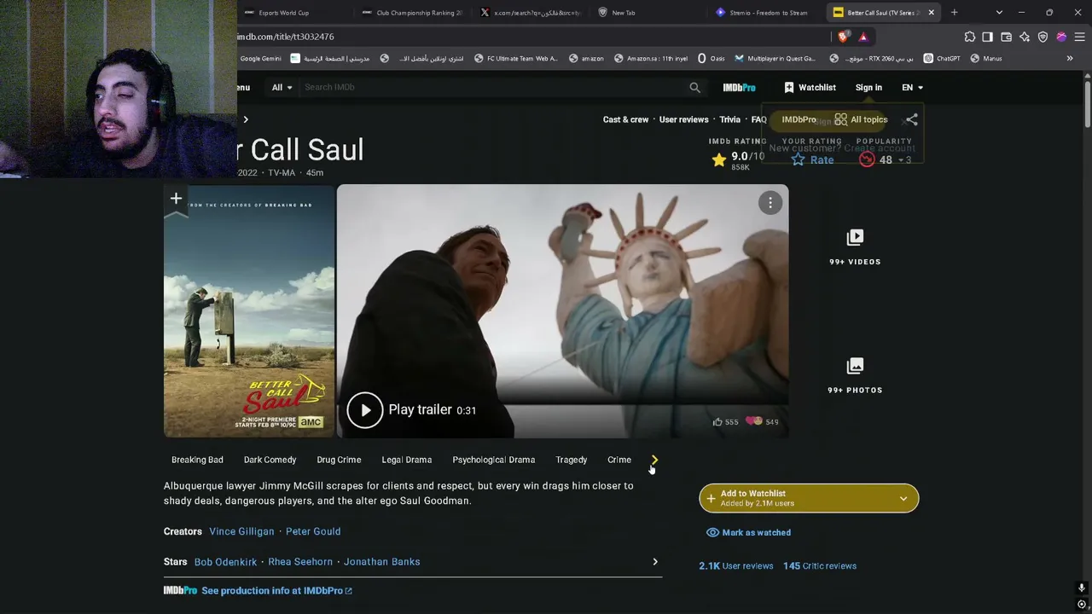Click the IMDbPro header link
The width and height of the screenshot is (1092, 614).
[739, 87]
